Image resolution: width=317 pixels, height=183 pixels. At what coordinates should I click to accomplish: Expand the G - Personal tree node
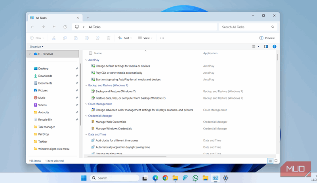pos(30,54)
